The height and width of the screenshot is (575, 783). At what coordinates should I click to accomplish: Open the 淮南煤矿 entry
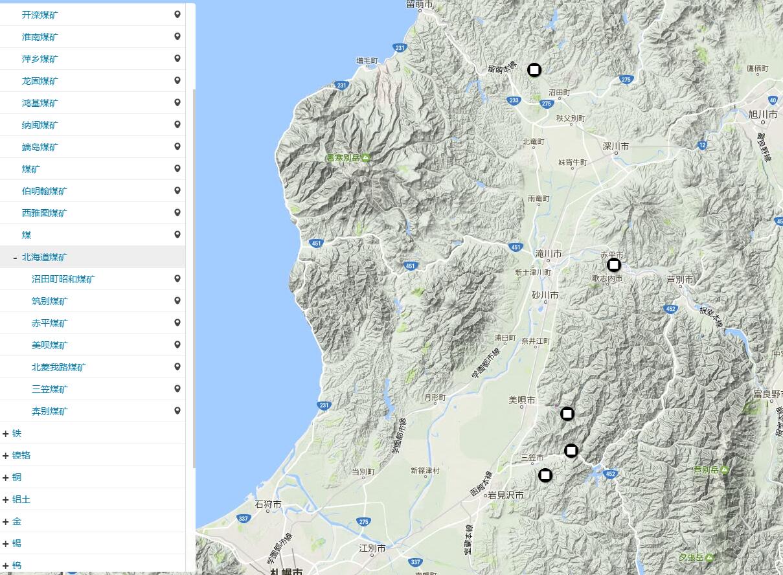click(40, 37)
